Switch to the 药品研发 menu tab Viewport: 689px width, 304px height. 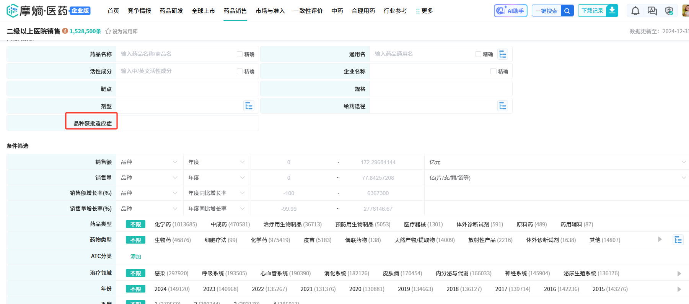pos(171,11)
